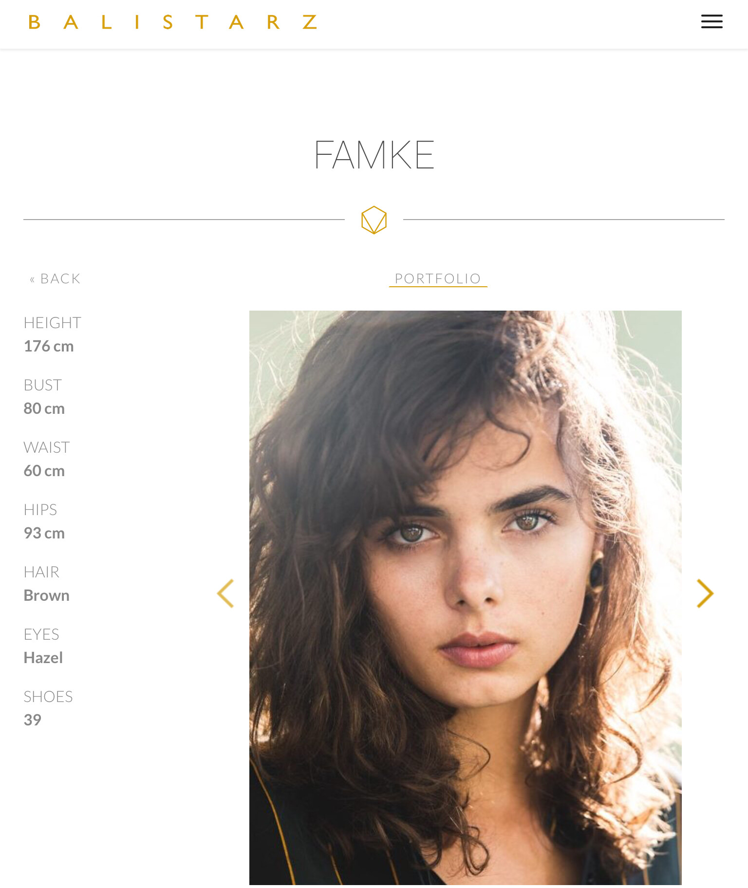The width and height of the screenshot is (748, 888).
Task: Show the next portfolio photo
Action: click(x=705, y=593)
